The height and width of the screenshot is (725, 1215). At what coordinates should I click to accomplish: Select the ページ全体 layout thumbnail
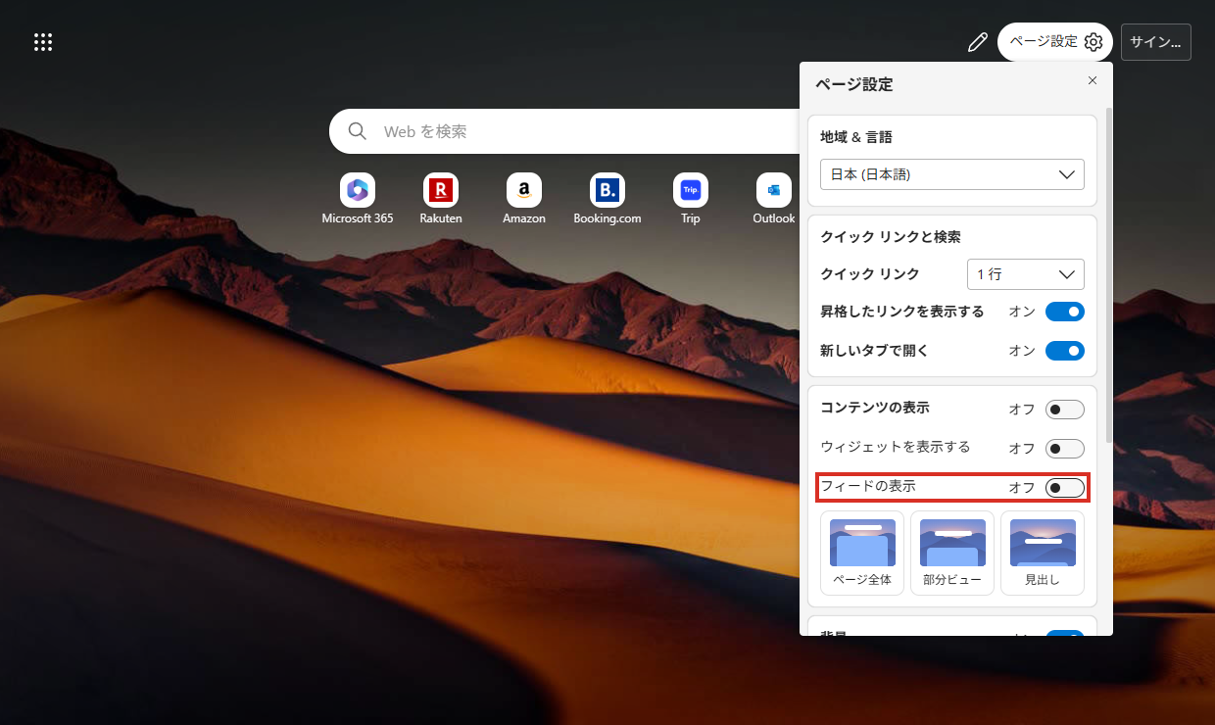click(x=862, y=553)
